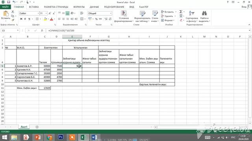Click the merge and center icon
The image size is (252, 141).
click(x=82, y=19)
